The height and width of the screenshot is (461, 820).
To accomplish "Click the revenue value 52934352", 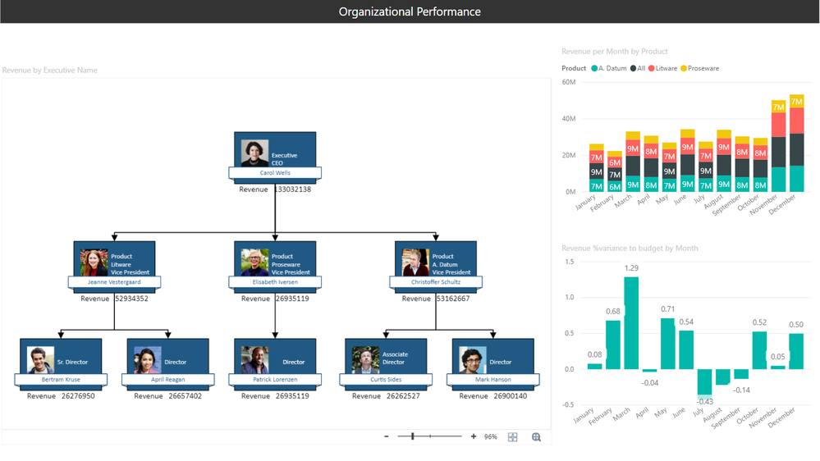I will click(x=132, y=299).
